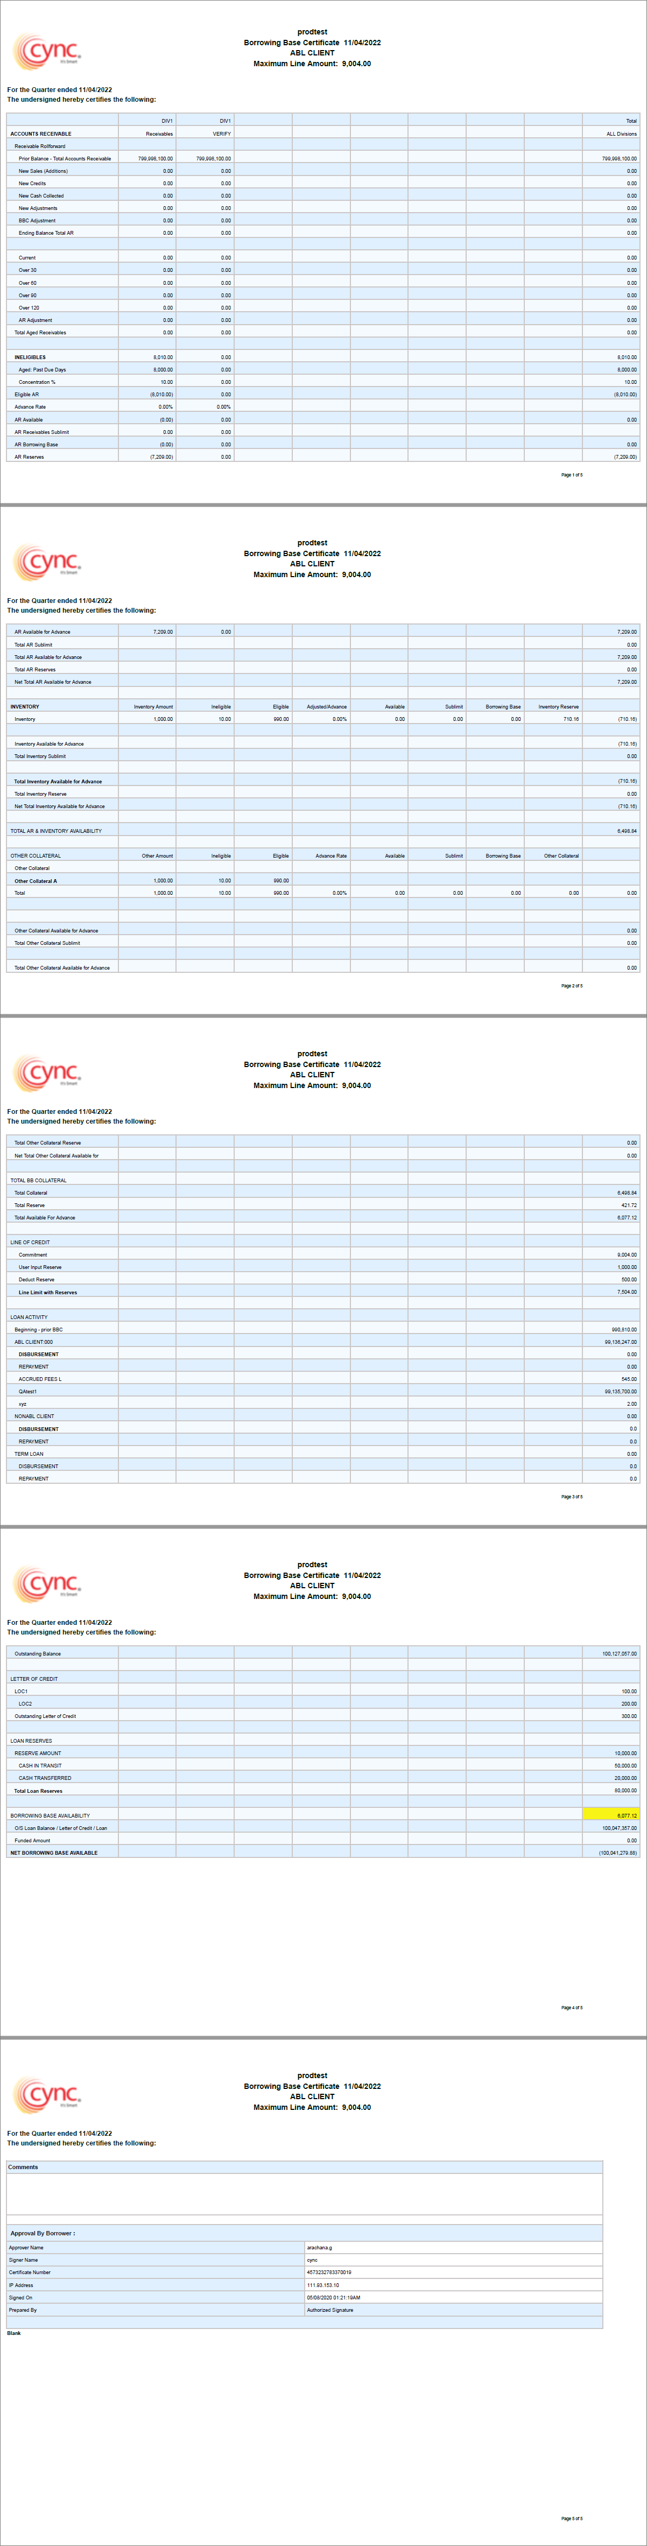This screenshot has height=2546, width=647.
Task: Click the NET BORROWING BASE AVAILABLE label
Action: pyautogui.click(x=53, y=1853)
